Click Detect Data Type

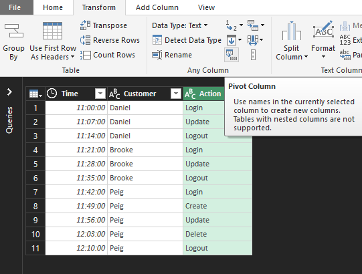(x=187, y=40)
